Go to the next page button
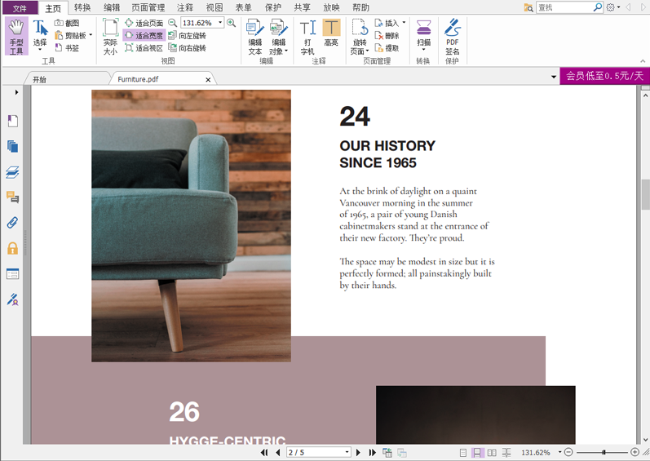 click(358, 453)
